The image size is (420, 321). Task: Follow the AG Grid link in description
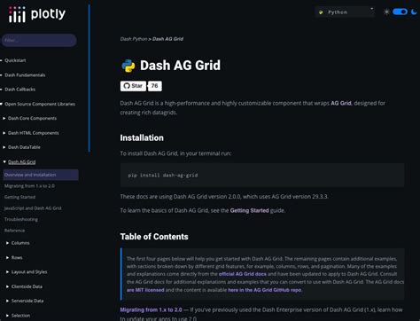tap(341, 103)
